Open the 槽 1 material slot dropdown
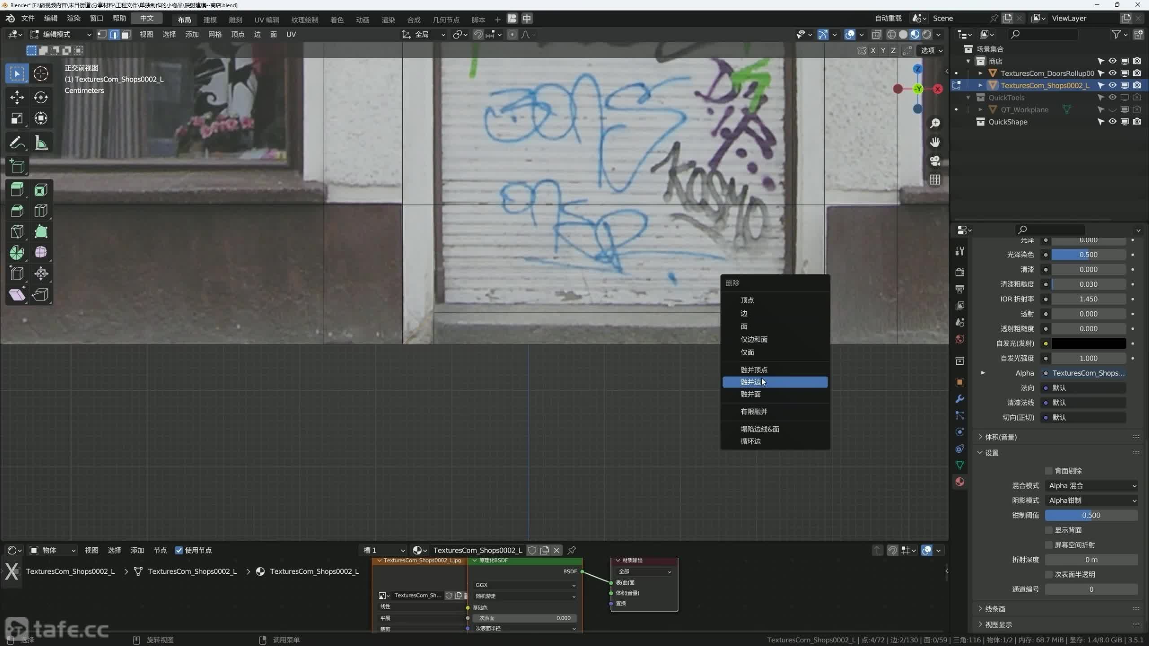This screenshot has height=646, width=1149. [383, 550]
